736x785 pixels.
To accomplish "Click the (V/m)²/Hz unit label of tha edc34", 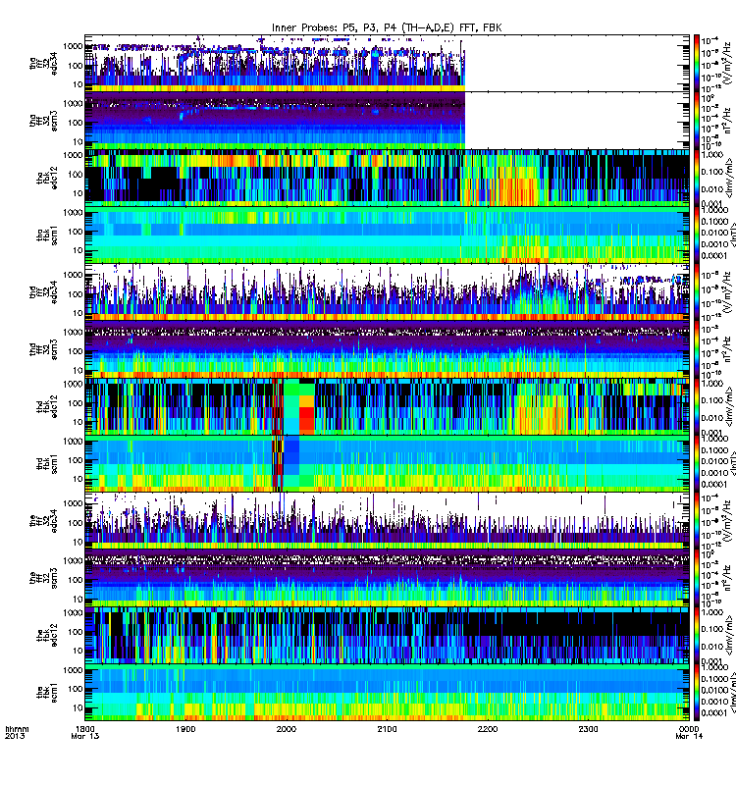I will pyautogui.click(x=728, y=63).
